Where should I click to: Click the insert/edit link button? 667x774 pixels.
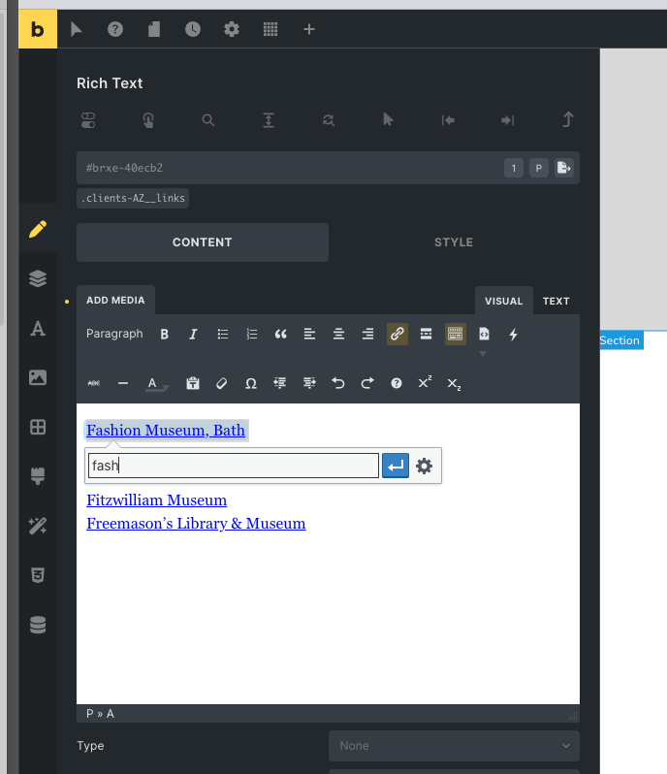(397, 335)
